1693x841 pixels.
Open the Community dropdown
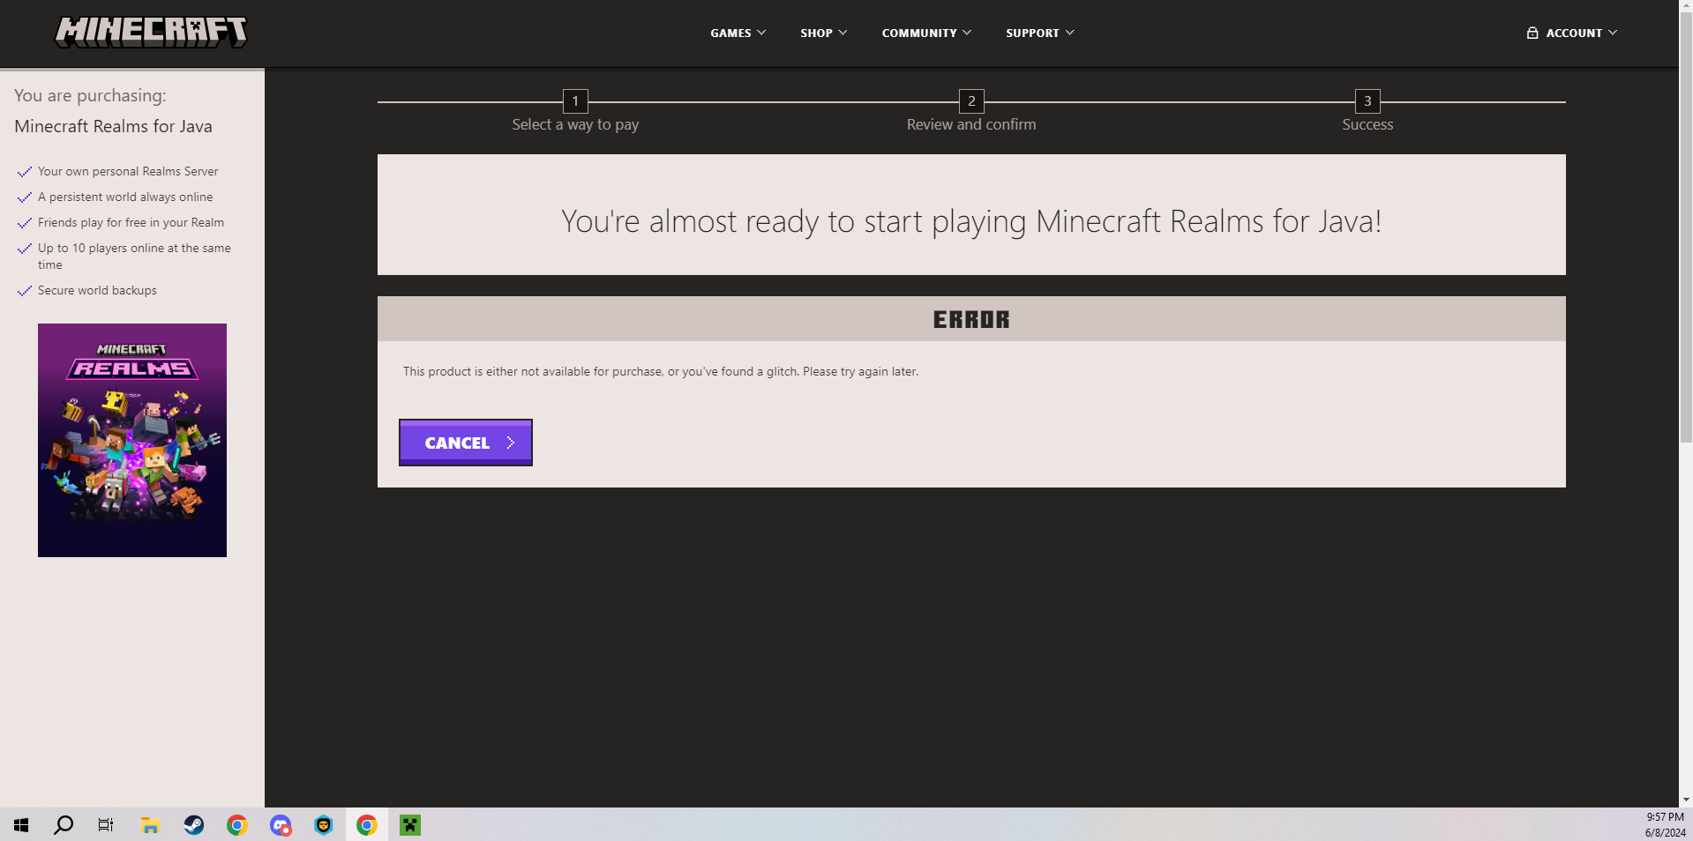926,33
